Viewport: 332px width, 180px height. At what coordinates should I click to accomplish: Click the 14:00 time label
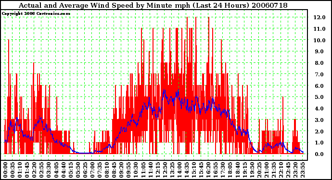pos(179,170)
